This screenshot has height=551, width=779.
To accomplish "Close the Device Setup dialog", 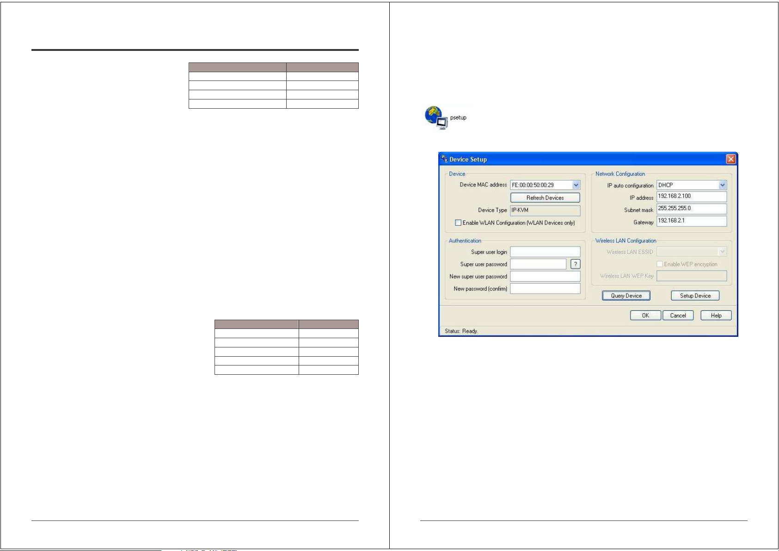I will 731,159.
